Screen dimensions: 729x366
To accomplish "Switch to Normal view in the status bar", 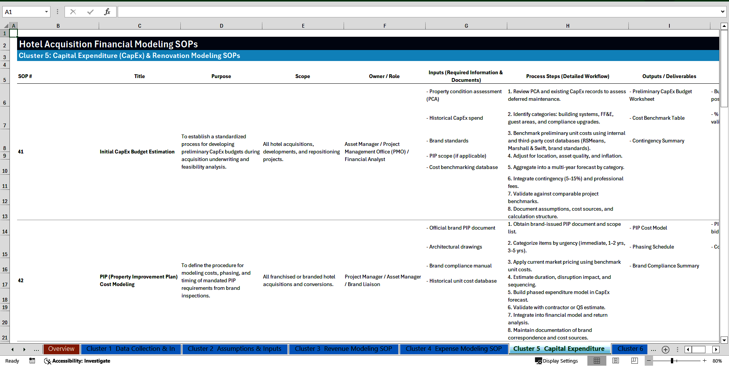I will 597,361.
